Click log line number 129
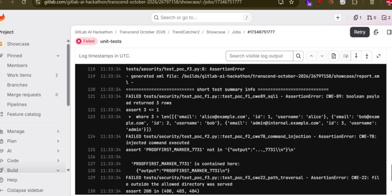 [91, 178]
